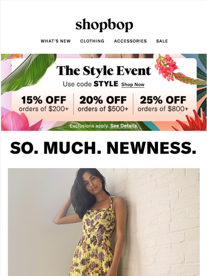207x276 pixels.
Task: Open the Accessories category
Action: tap(130, 41)
